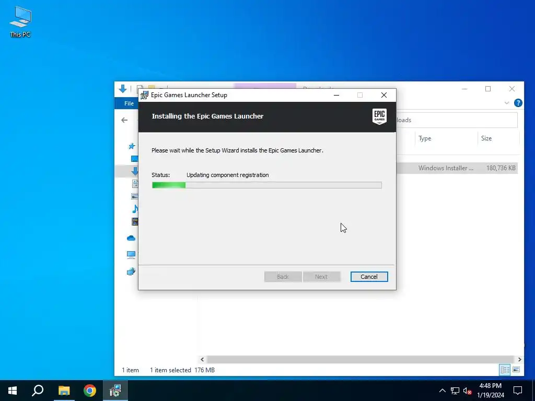Open Music note icon in Explorer sidebar
This screenshot has height=401, width=535.
(135, 209)
